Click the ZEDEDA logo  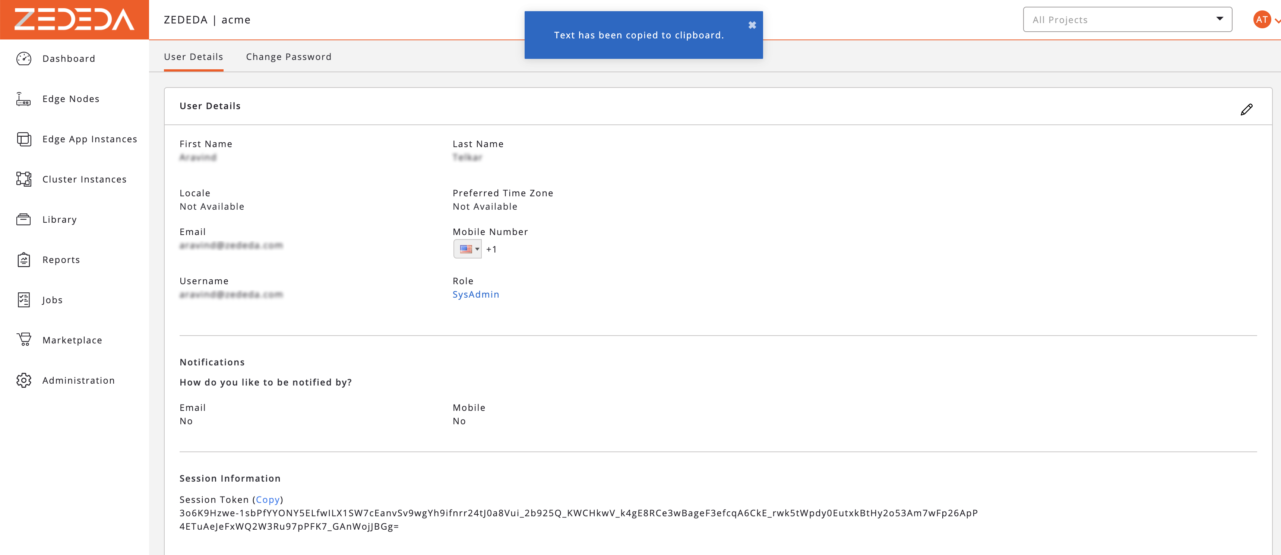pyautogui.click(x=74, y=19)
